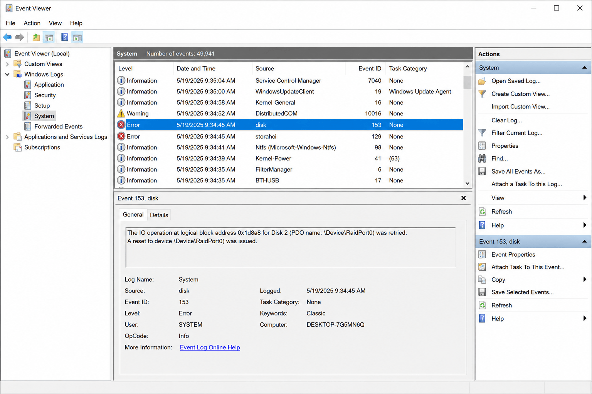The height and width of the screenshot is (394, 592).
Task: Click Clear Log... in Actions pane
Action: point(507,120)
